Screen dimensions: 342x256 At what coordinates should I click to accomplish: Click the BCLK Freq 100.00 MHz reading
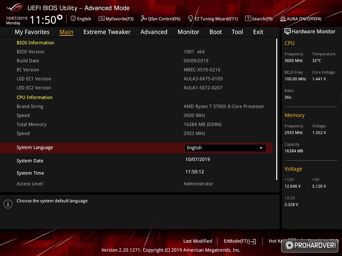pos(295,79)
